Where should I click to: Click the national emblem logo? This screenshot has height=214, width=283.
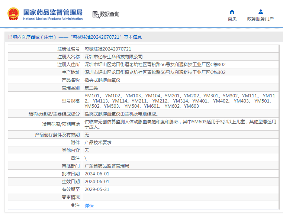(x=13, y=14)
